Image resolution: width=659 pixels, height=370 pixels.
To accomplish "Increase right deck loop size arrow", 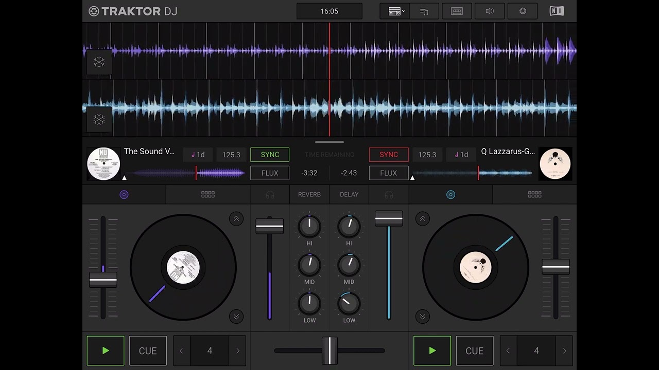I will [x=565, y=351].
